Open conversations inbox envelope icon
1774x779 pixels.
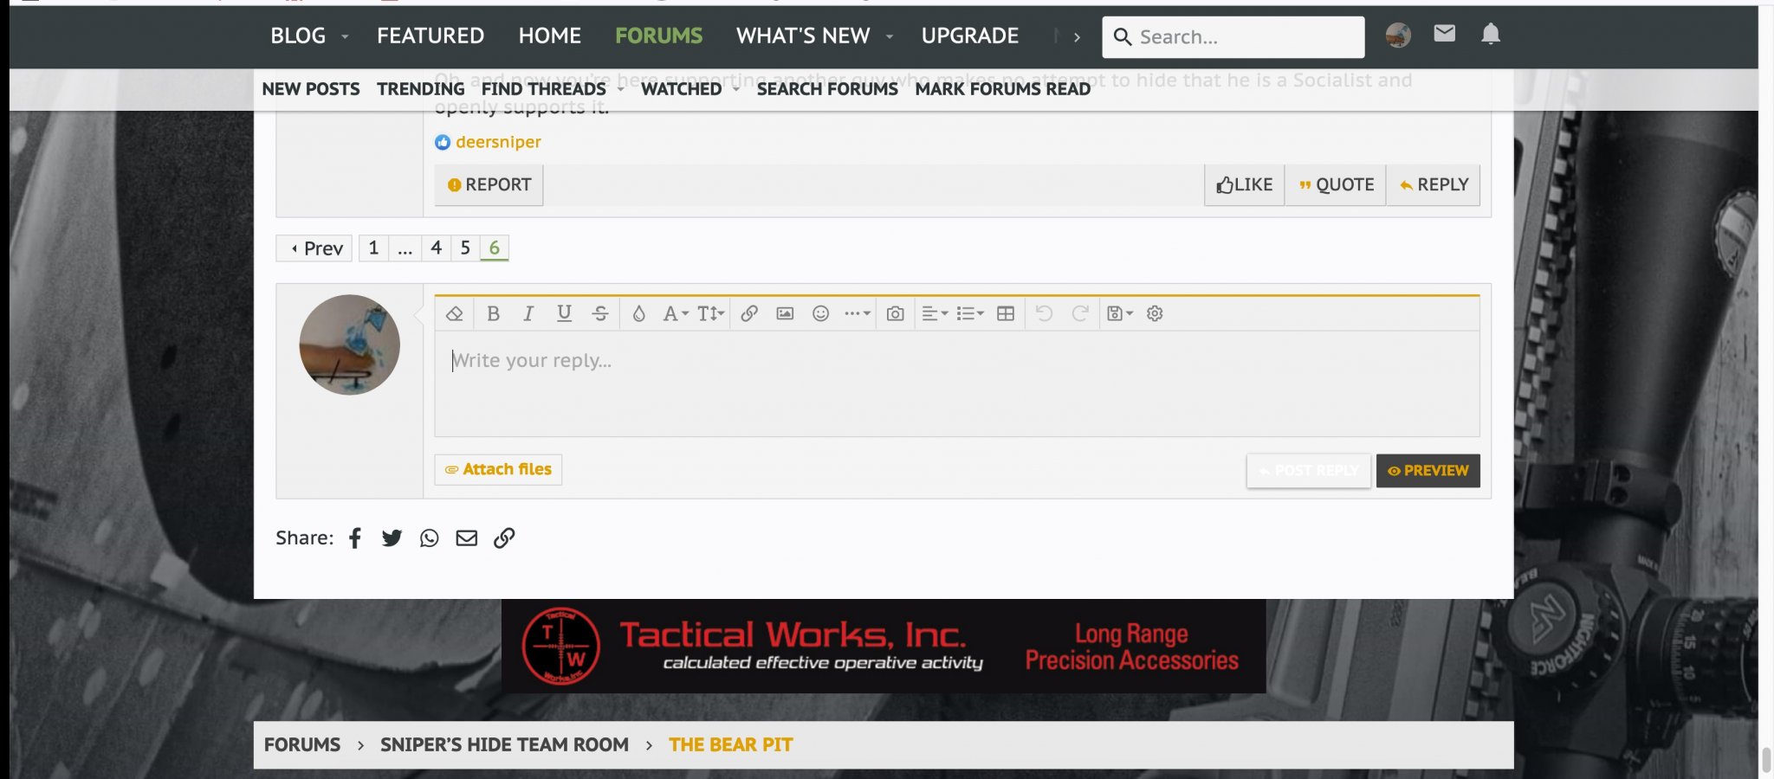pos(1444,34)
